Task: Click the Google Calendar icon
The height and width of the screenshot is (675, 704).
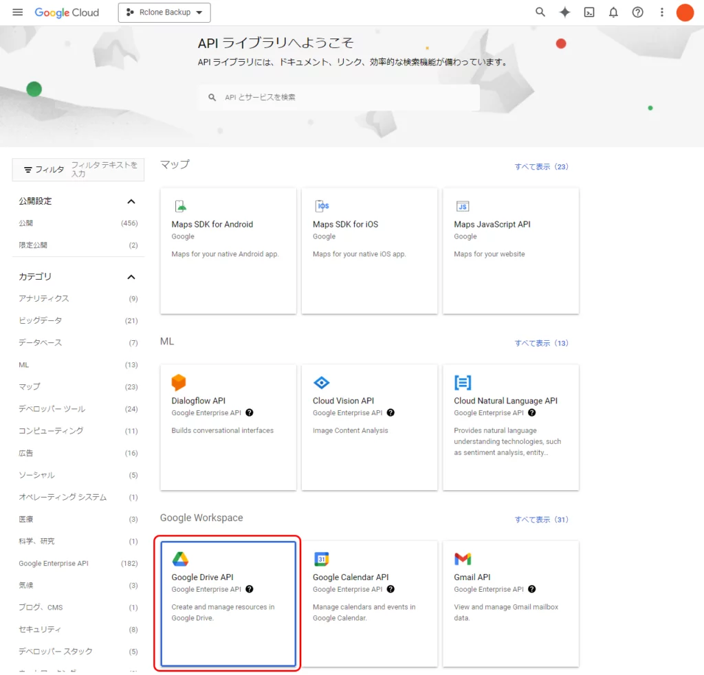Action: coord(322,560)
